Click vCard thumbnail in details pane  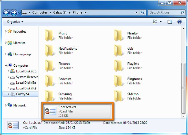pyautogui.click(x=13, y=125)
